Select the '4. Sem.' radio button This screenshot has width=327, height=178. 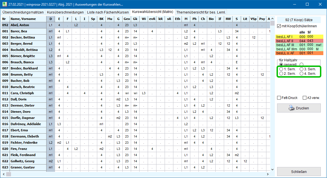(x=302, y=74)
